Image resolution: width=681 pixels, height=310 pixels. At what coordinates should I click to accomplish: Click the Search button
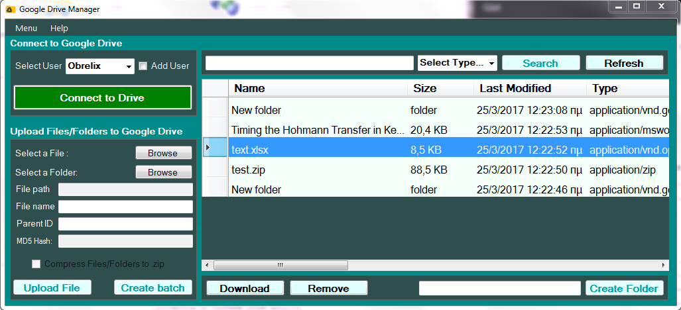pyautogui.click(x=540, y=64)
